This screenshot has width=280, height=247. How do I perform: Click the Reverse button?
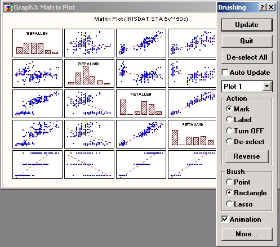pos(247,156)
